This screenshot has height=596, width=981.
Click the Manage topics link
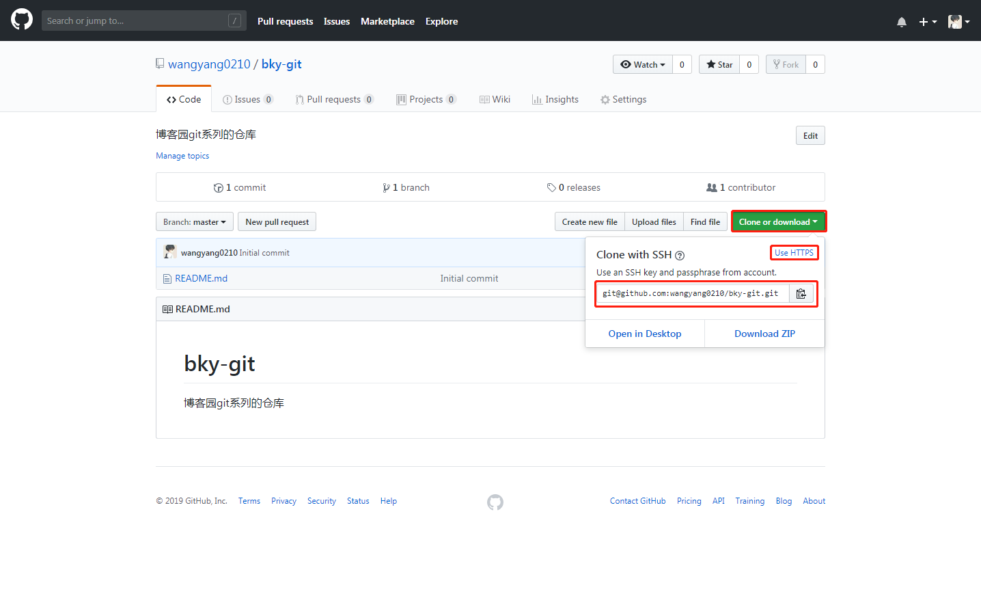coord(182,156)
